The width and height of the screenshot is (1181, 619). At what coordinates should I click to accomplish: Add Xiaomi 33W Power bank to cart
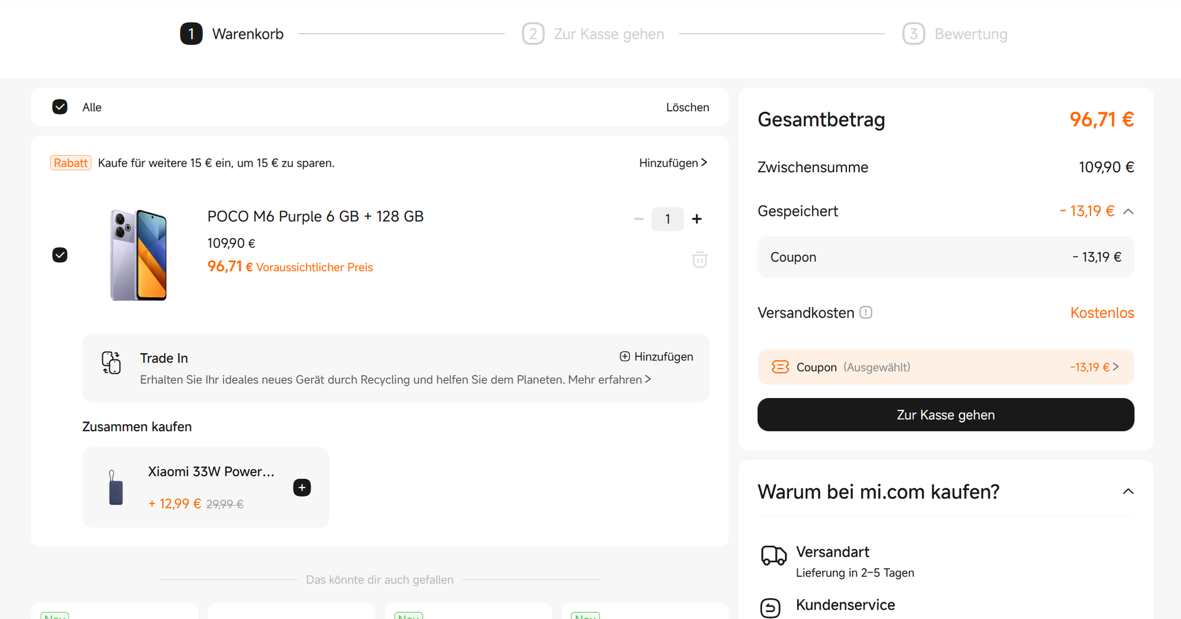301,487
